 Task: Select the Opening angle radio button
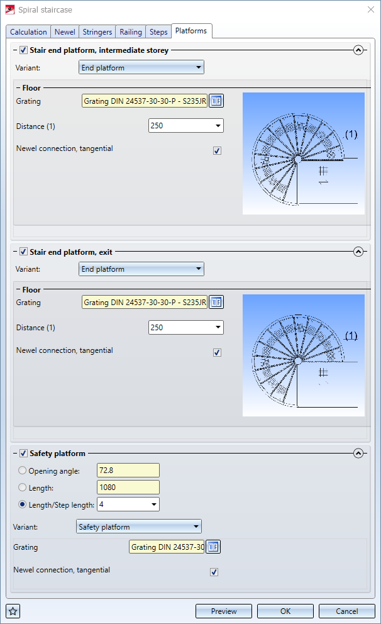point(23,471)
